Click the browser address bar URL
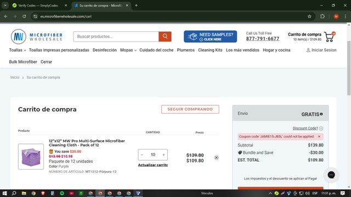The height and width of the screenshot is (197, 351). pyautogui.click(x=66, y=16)
